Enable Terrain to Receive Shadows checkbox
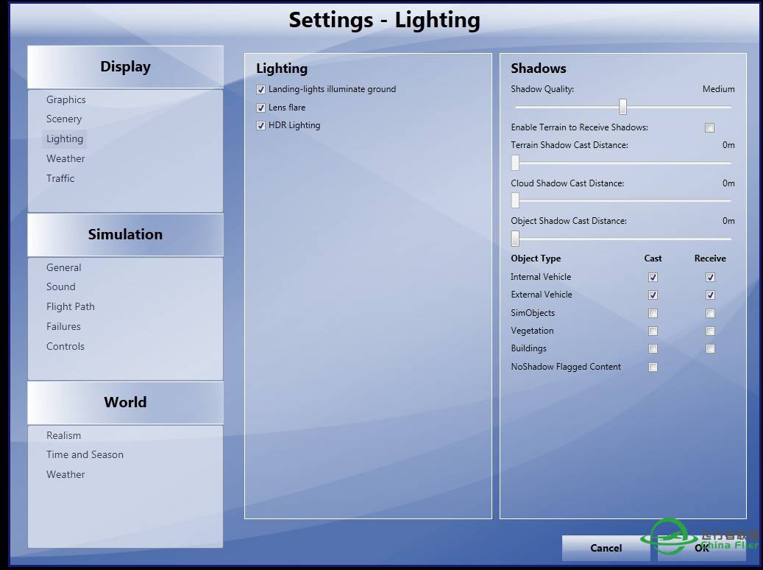Image resolution: width=763 pixels, height=570 pixels. (x=709, y=128)
